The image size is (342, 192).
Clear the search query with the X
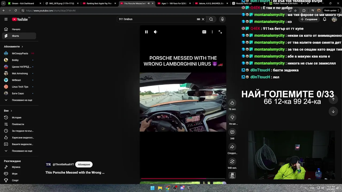[x=203, y=19]
